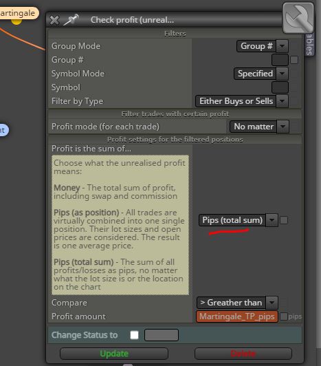This screenshot has height=366, width=321.
Task: Click the yellow connector dot under Martingale
Action: 16,21
